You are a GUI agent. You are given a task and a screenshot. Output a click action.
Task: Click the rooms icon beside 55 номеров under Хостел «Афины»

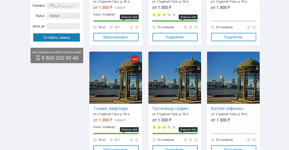point(212,140)
